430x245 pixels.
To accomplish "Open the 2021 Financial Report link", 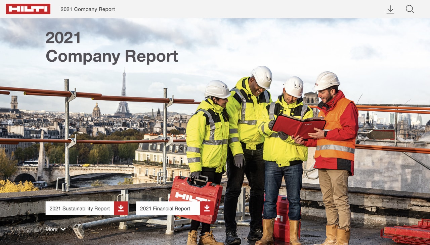I will [x=165, y=208].
